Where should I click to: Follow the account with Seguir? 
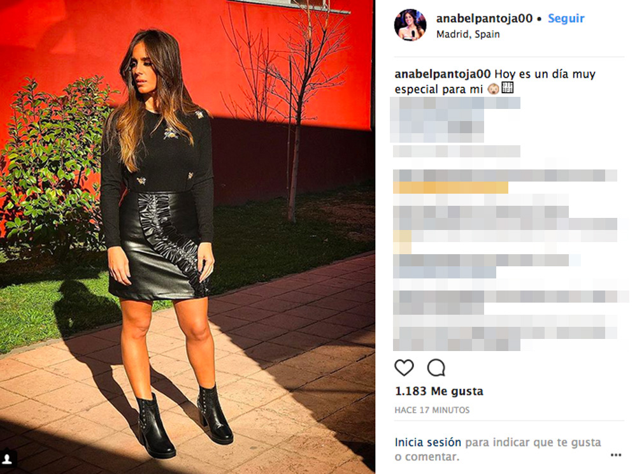[x=566, y=18]
